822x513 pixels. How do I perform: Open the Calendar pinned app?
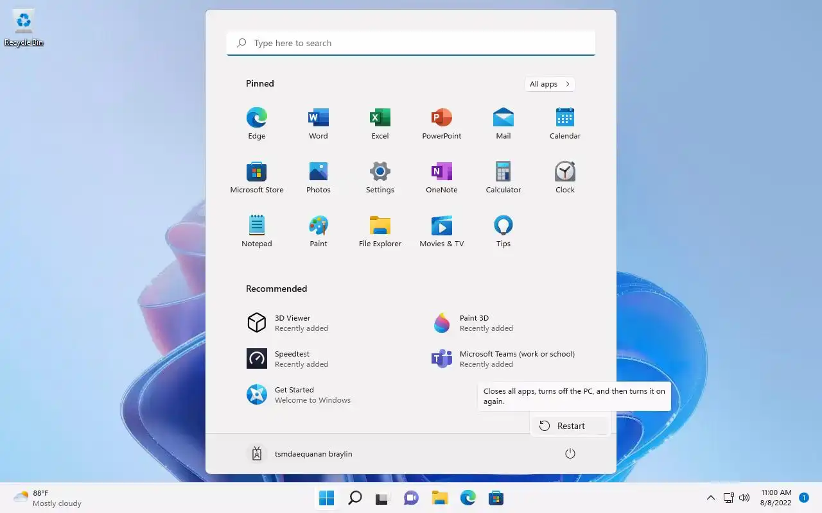[x=565, y=124]
